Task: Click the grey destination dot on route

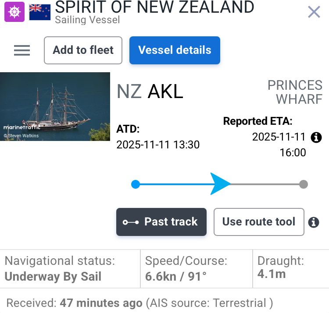Action: pos(303,184)
